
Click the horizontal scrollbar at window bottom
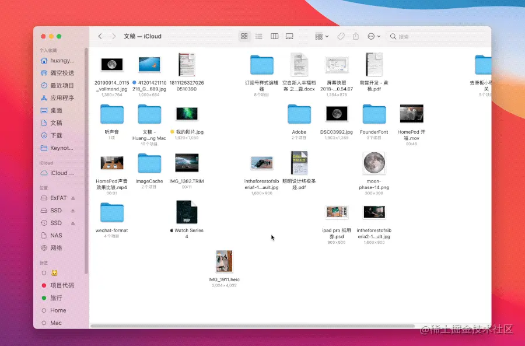253,326
